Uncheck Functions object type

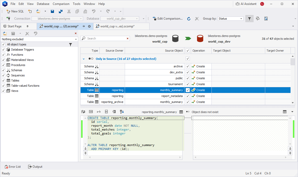pos(3,55)
